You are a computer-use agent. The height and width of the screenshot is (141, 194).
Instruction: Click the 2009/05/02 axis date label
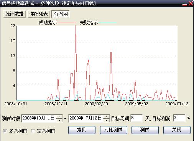pos(136,104)
